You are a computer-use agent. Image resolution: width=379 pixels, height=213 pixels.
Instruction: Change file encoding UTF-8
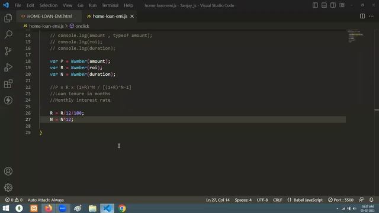coord(262,200)
